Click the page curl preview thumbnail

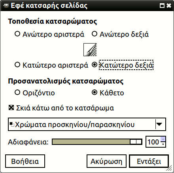tap(90, 49)
